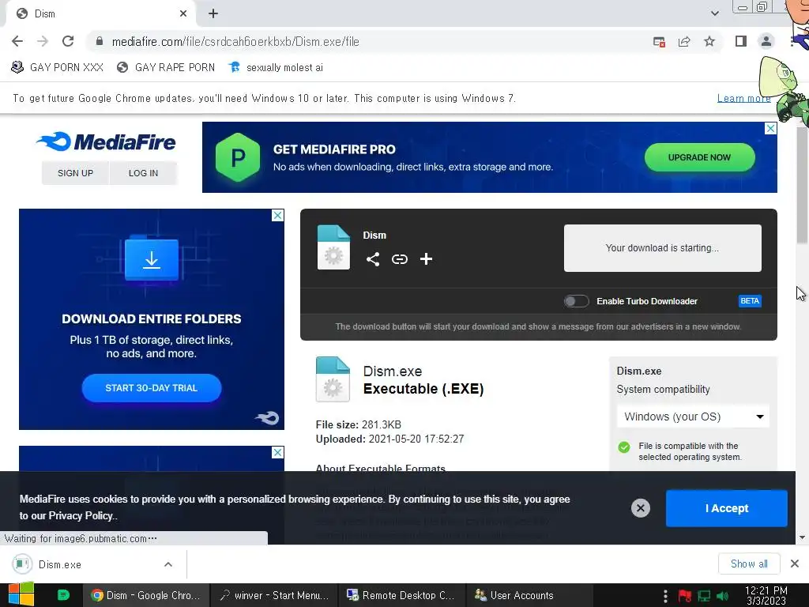Enable the Turbo Downloader toggle

(576, 301)
